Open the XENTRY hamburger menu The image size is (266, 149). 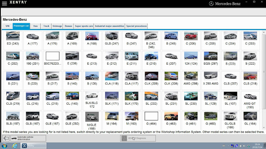tap(5, 3)
